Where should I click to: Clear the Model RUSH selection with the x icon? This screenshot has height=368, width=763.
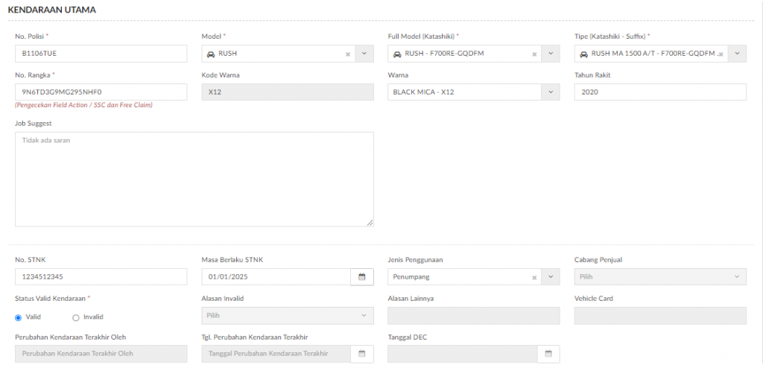click(347, 54)
